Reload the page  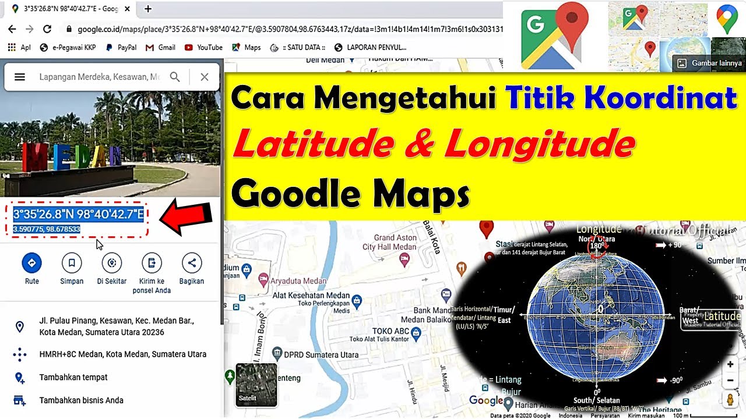click(47, 29)
